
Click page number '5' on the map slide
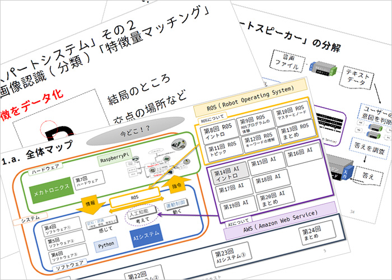(325, 250)
